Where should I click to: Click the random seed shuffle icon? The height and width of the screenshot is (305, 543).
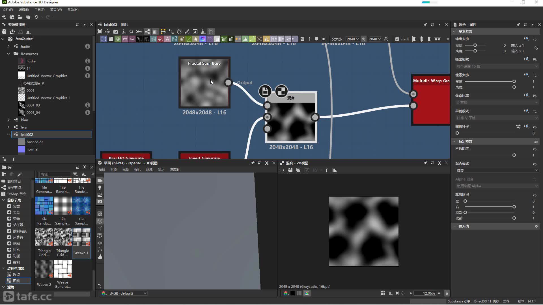tap(518, 127)
